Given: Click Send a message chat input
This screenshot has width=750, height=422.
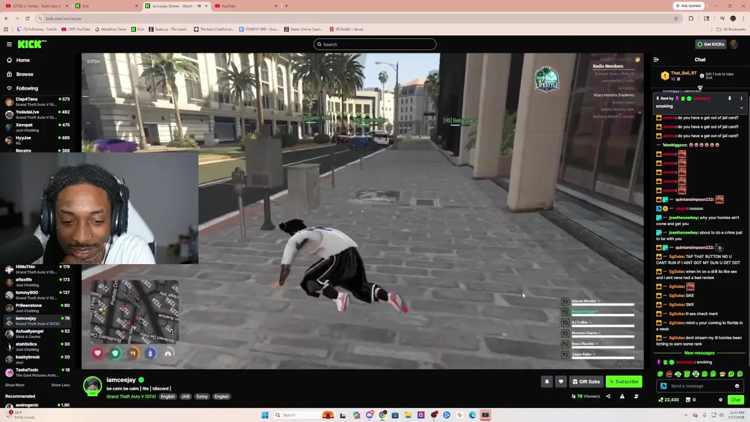Looking at the screenshot, I should pos(700,386).
